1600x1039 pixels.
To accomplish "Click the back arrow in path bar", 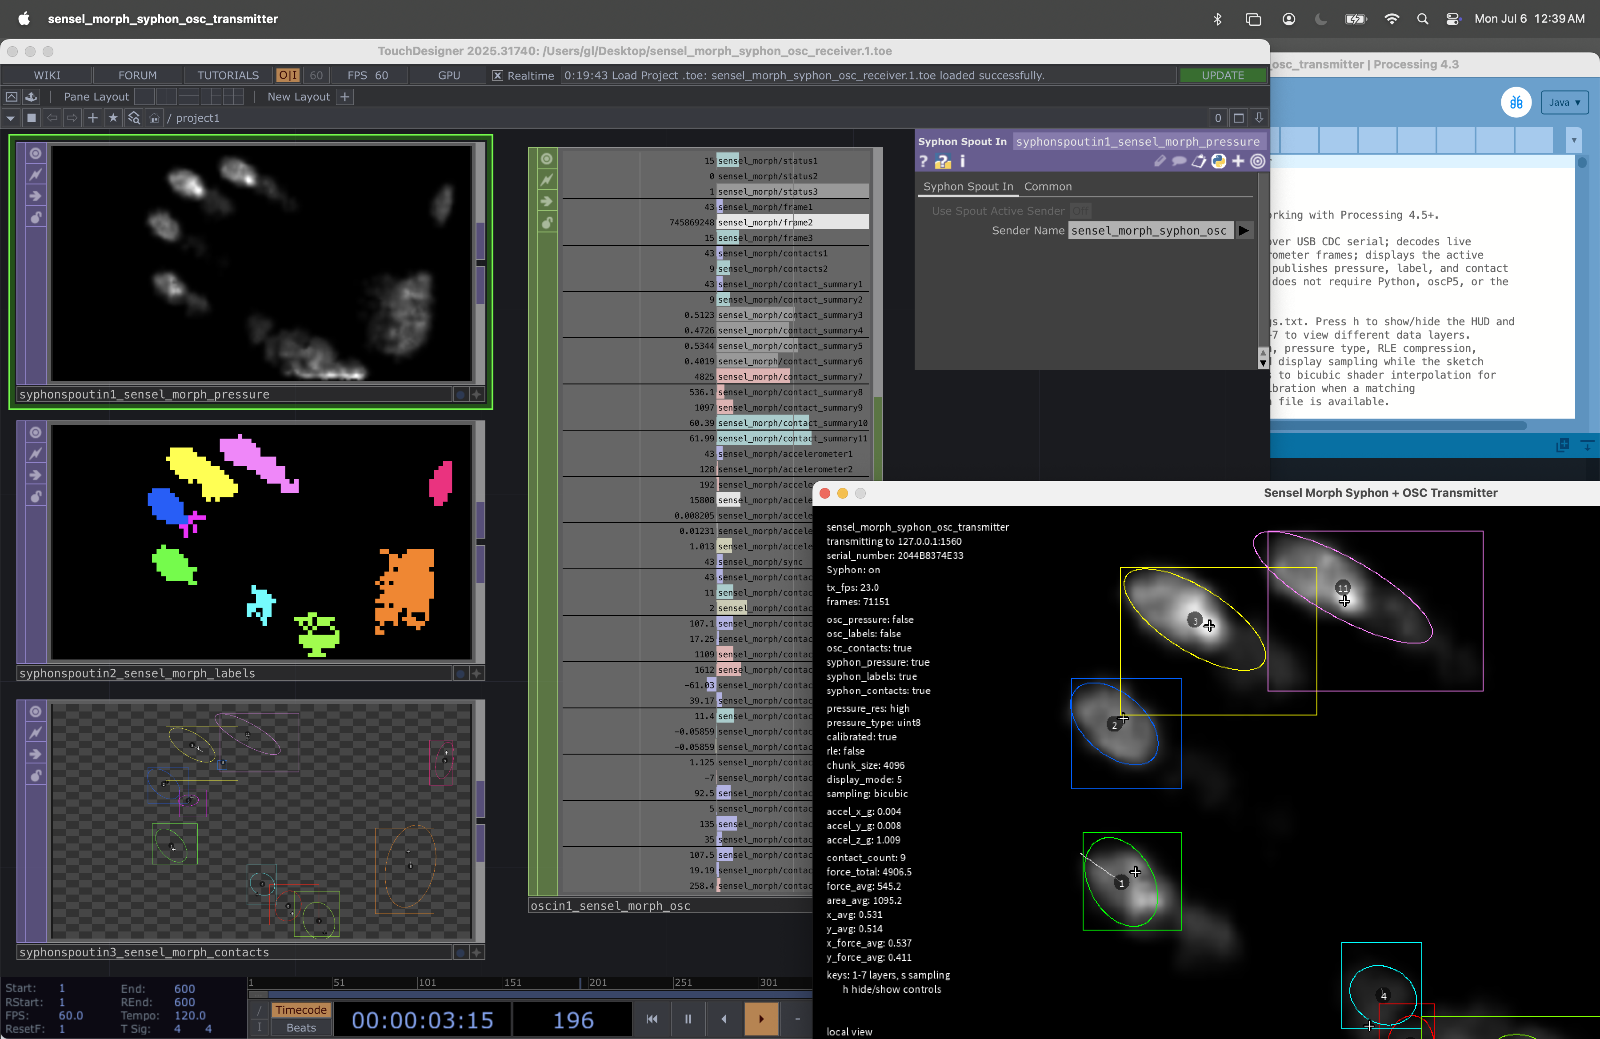I will click(52, 118).
